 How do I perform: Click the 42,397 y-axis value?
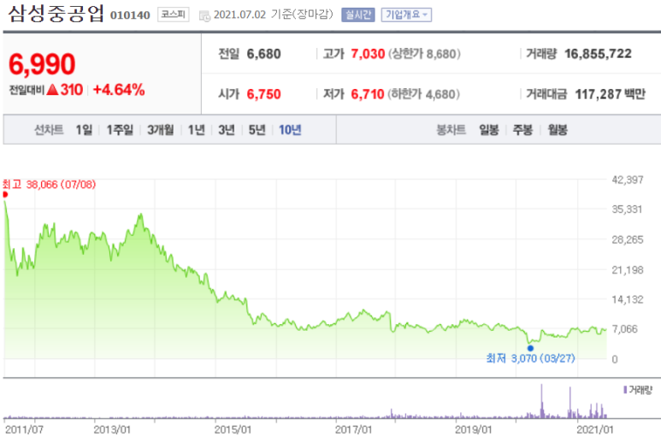pos(628,180)
